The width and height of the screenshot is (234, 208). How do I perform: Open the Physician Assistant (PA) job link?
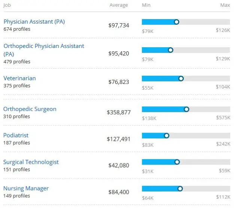click(34, 22)
